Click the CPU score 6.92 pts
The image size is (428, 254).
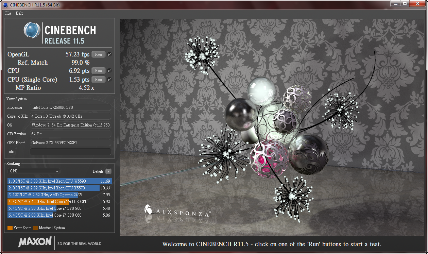coord(79,71)
